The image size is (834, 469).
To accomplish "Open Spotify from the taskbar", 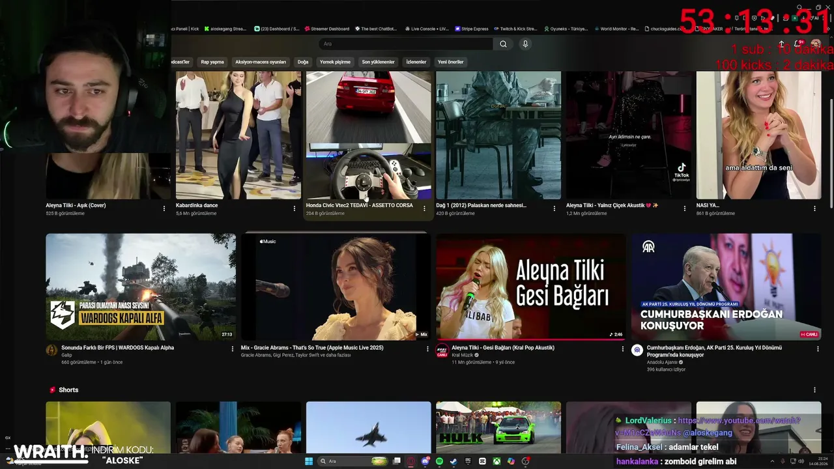I will click(x=439, y=461).
